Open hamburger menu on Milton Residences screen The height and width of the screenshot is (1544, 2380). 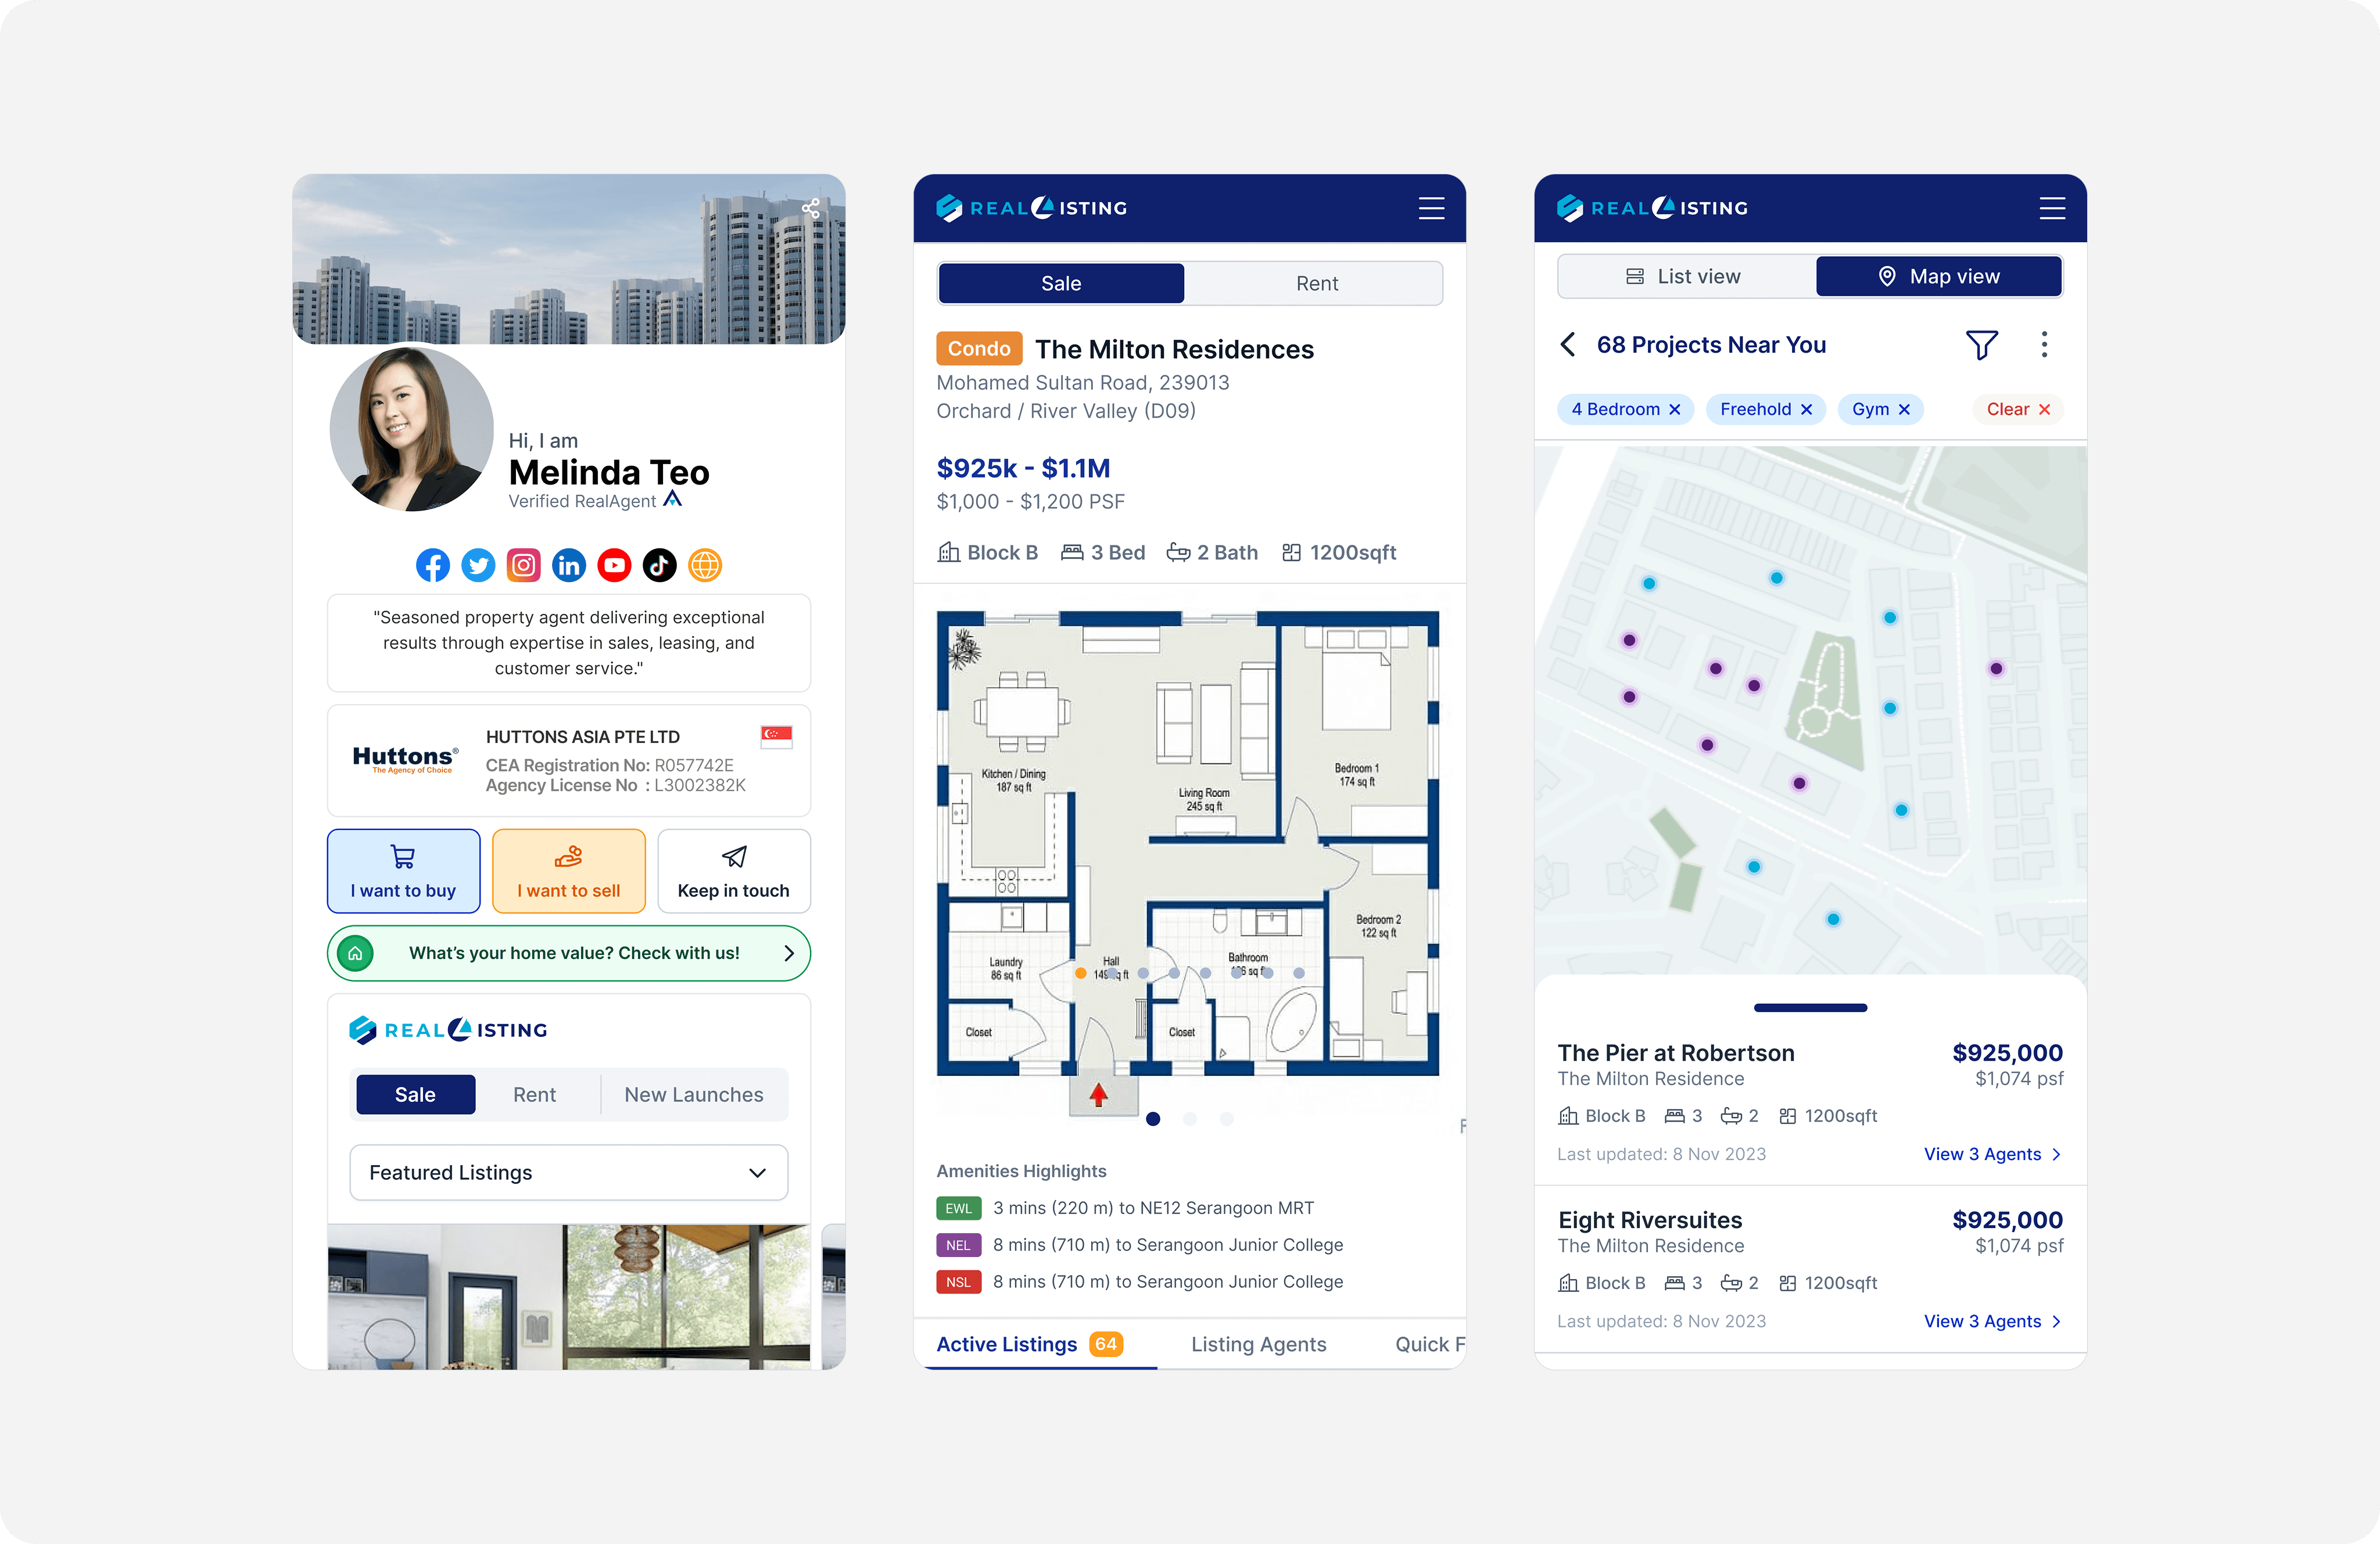(1431, 208)
